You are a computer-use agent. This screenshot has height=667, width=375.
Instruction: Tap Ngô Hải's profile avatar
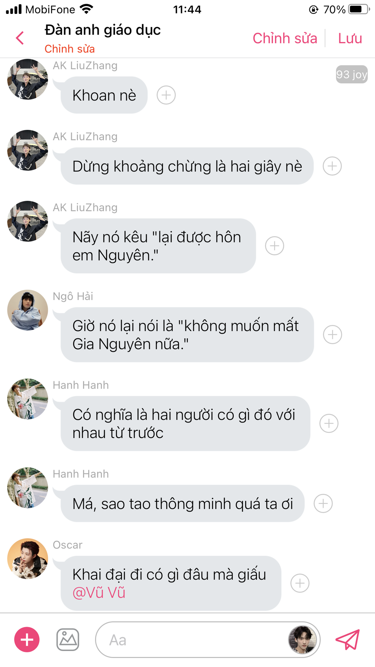(x=28, y=310)
